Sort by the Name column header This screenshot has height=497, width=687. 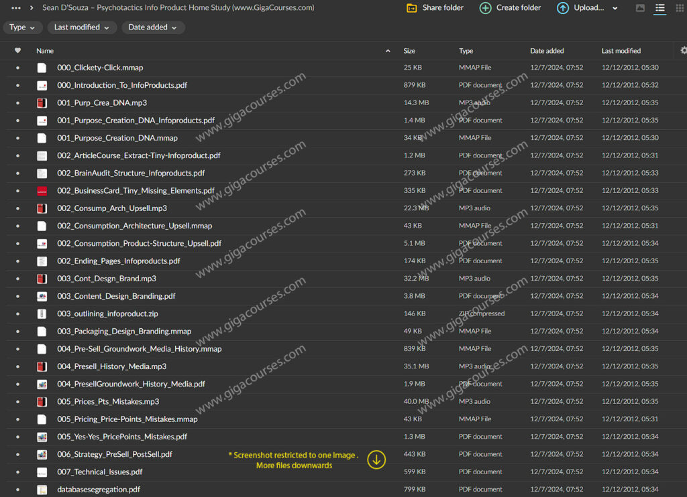click(x=45, y=51)
